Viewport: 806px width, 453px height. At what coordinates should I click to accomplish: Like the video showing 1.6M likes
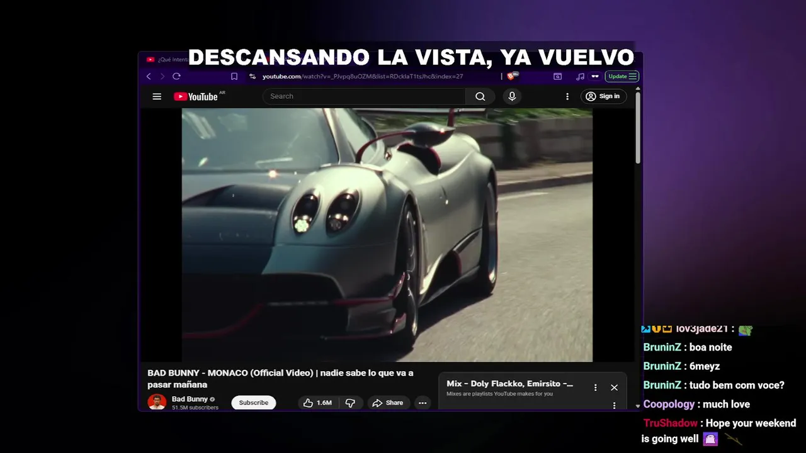point(317,403)
